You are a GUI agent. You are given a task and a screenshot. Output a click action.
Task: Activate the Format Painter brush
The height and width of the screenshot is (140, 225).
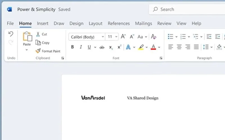coord(38,51)
